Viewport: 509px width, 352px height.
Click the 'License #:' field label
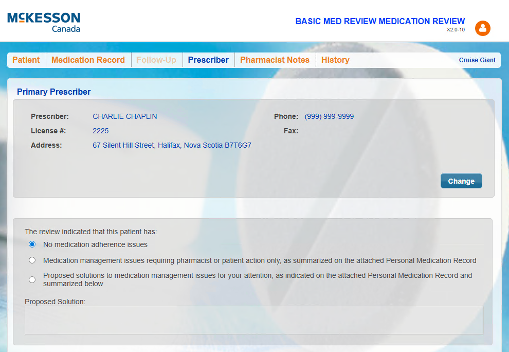(x=48, y=131)
